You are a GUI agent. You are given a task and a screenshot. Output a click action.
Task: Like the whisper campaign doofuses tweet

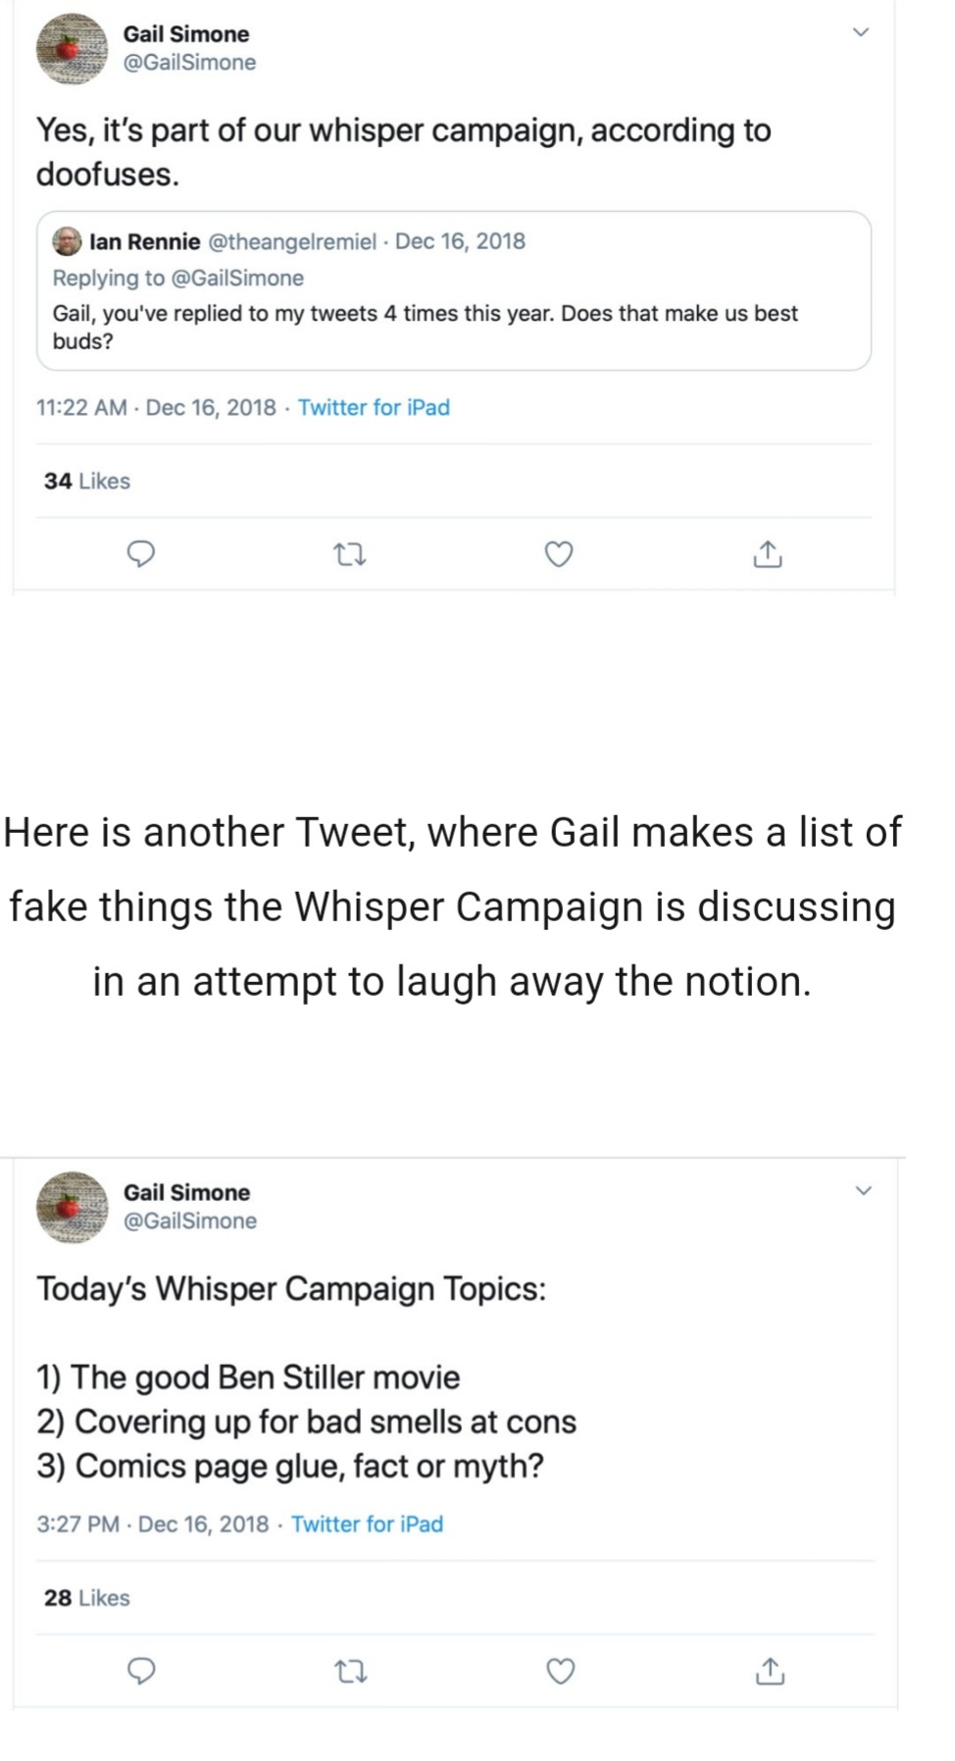559,555
